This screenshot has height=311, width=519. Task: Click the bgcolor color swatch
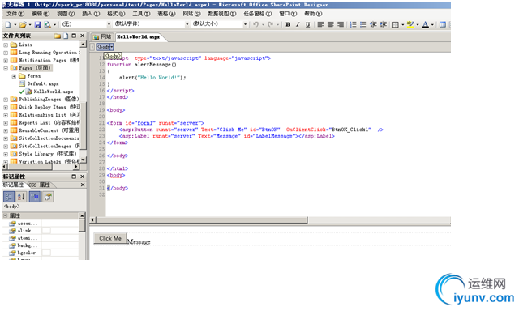(46, 253)
